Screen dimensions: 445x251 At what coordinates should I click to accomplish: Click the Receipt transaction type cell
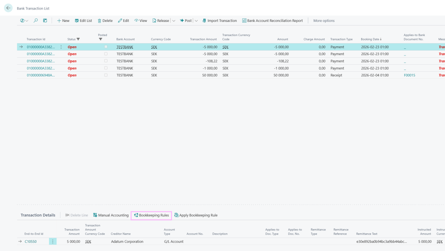[336, 75]
